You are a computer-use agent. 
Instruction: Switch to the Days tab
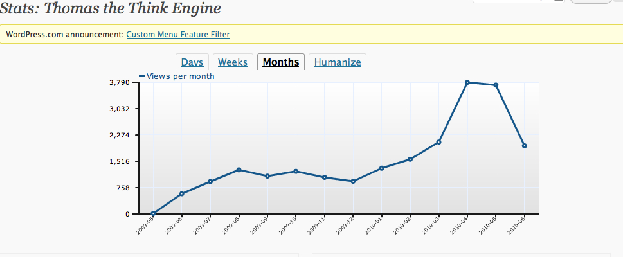click(192, 62)
